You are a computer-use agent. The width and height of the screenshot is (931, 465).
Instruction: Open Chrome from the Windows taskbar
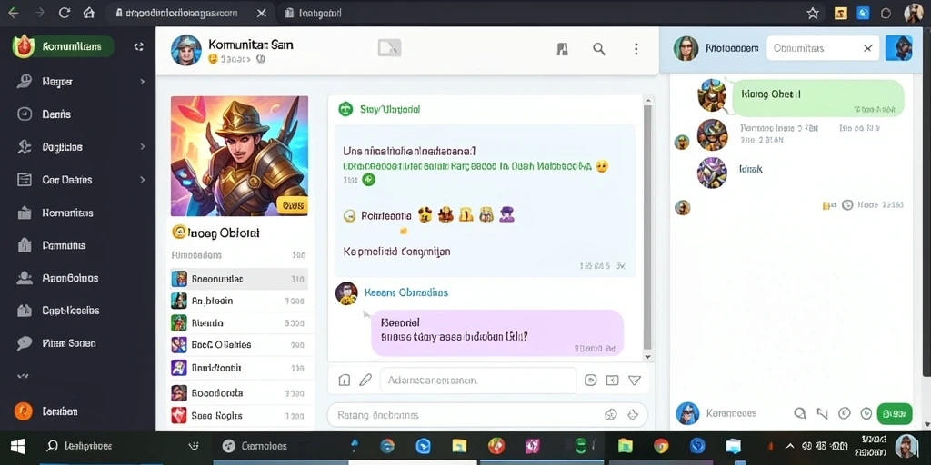661,446
